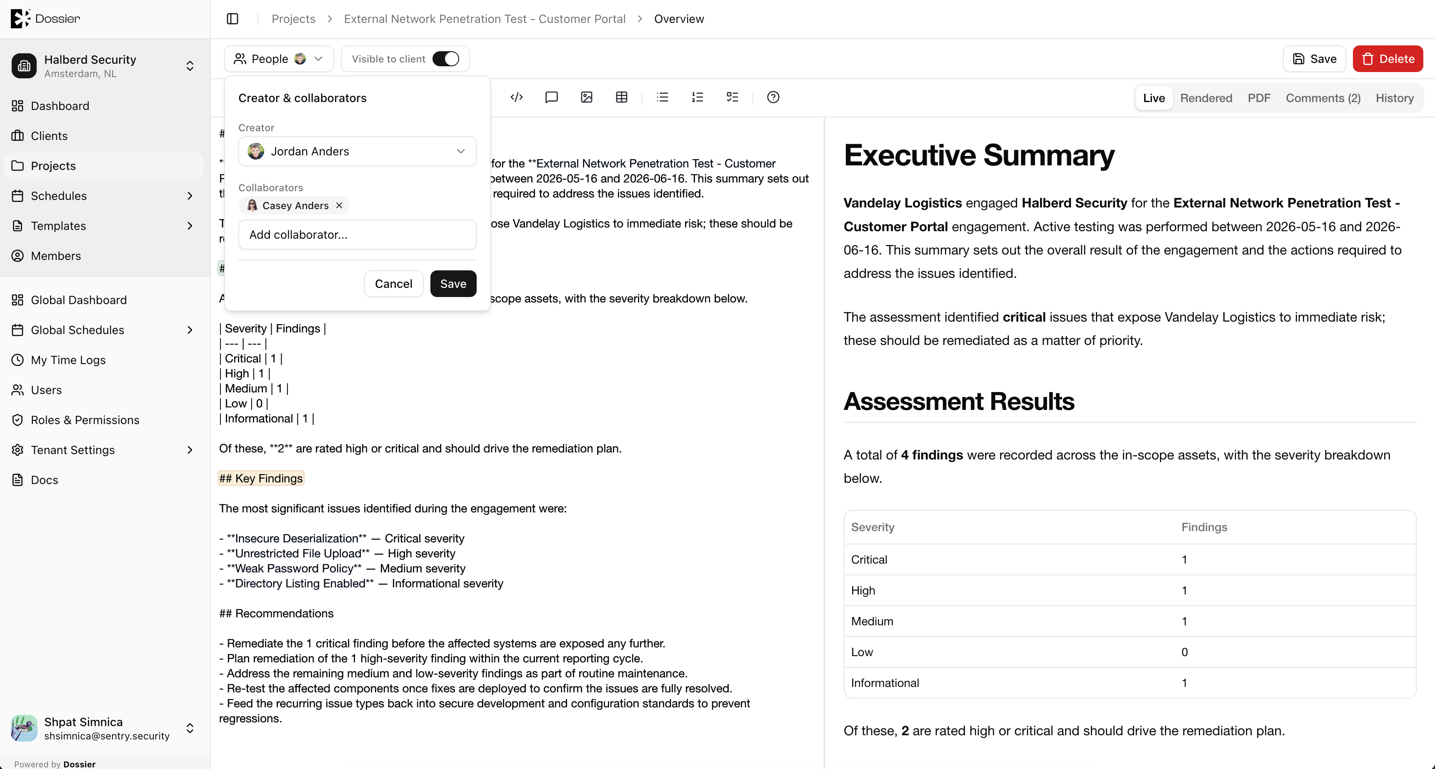
Task: Click the 'Informational' row in rendered table
Action: tap(1130, 683)
